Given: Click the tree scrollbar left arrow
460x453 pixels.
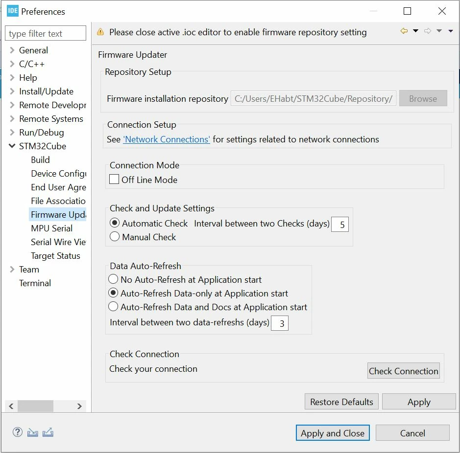Looking at the screenshot, I should point(11,406).
